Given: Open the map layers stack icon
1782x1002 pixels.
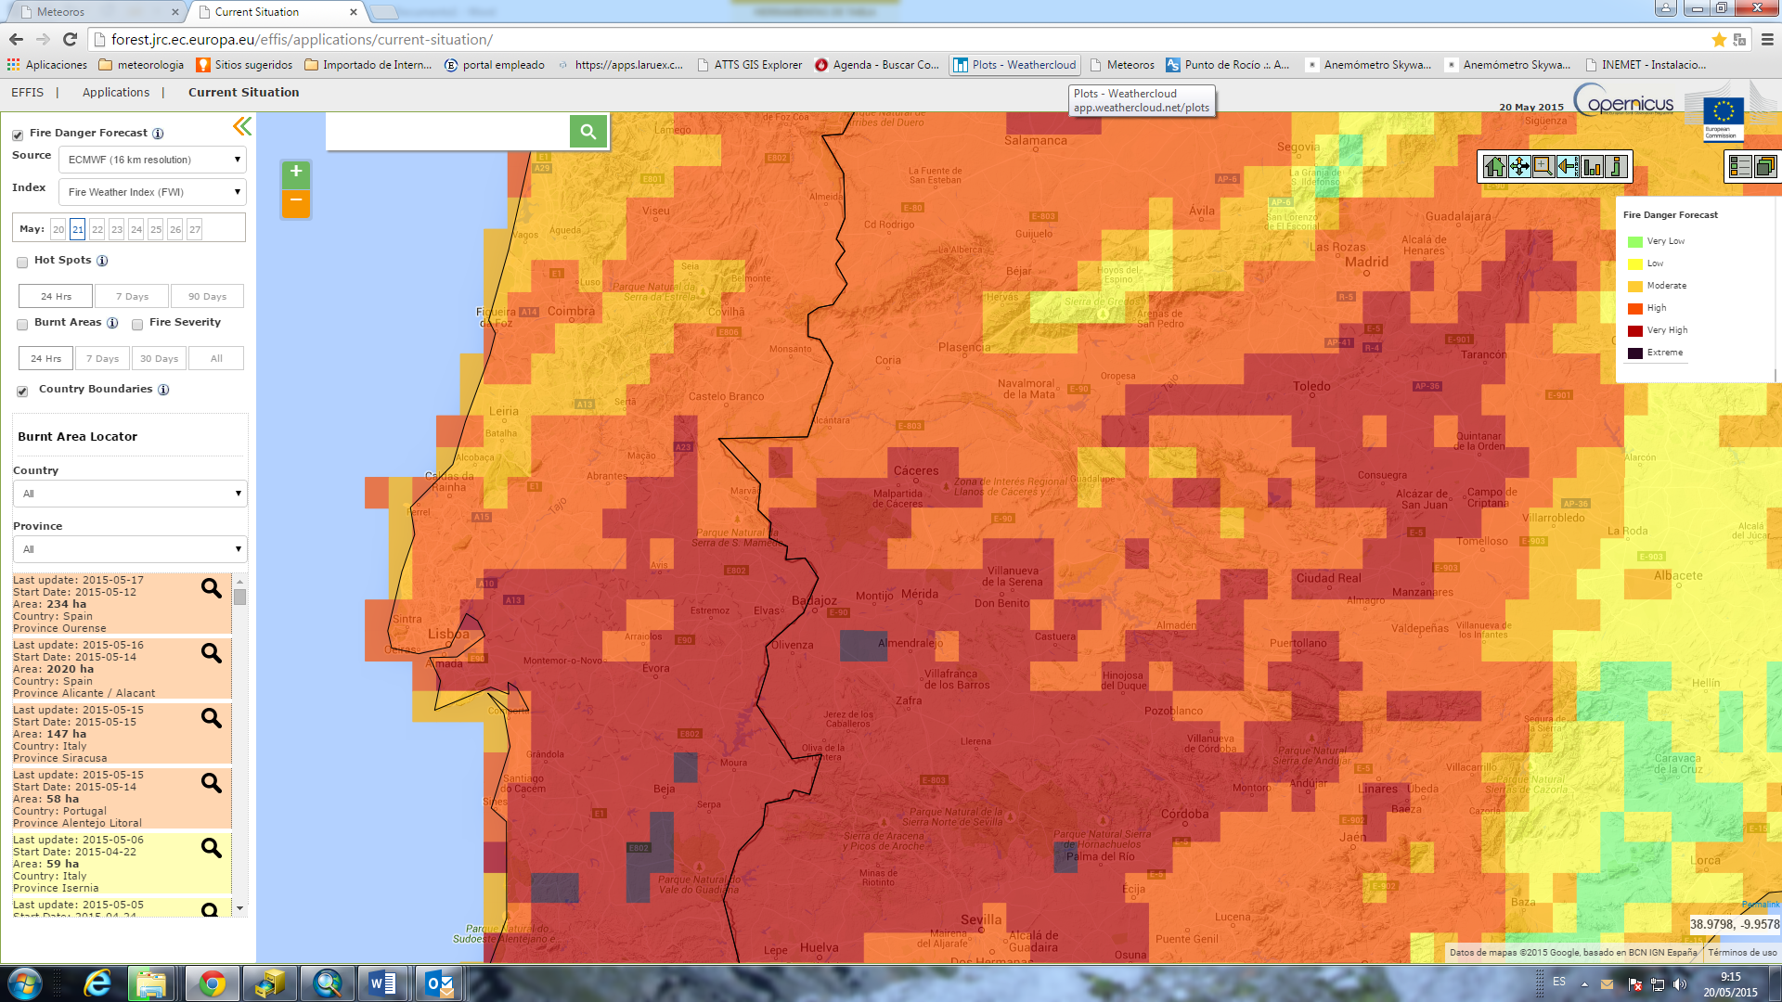Looking at the screenshot, I should point(1765,167).
